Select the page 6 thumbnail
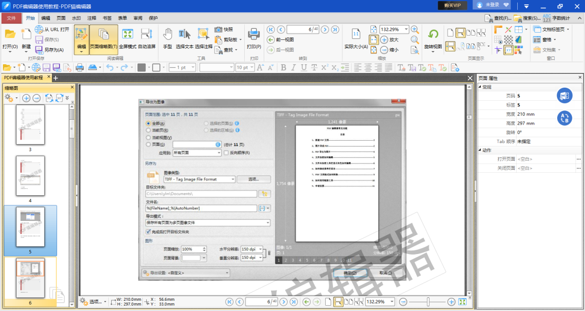The width and height of the screenshot is (585, 311). (x=30, y=278)
